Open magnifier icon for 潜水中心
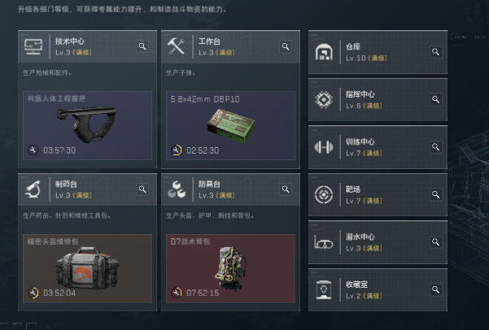The image size is (489, 330). click(435, 242)
